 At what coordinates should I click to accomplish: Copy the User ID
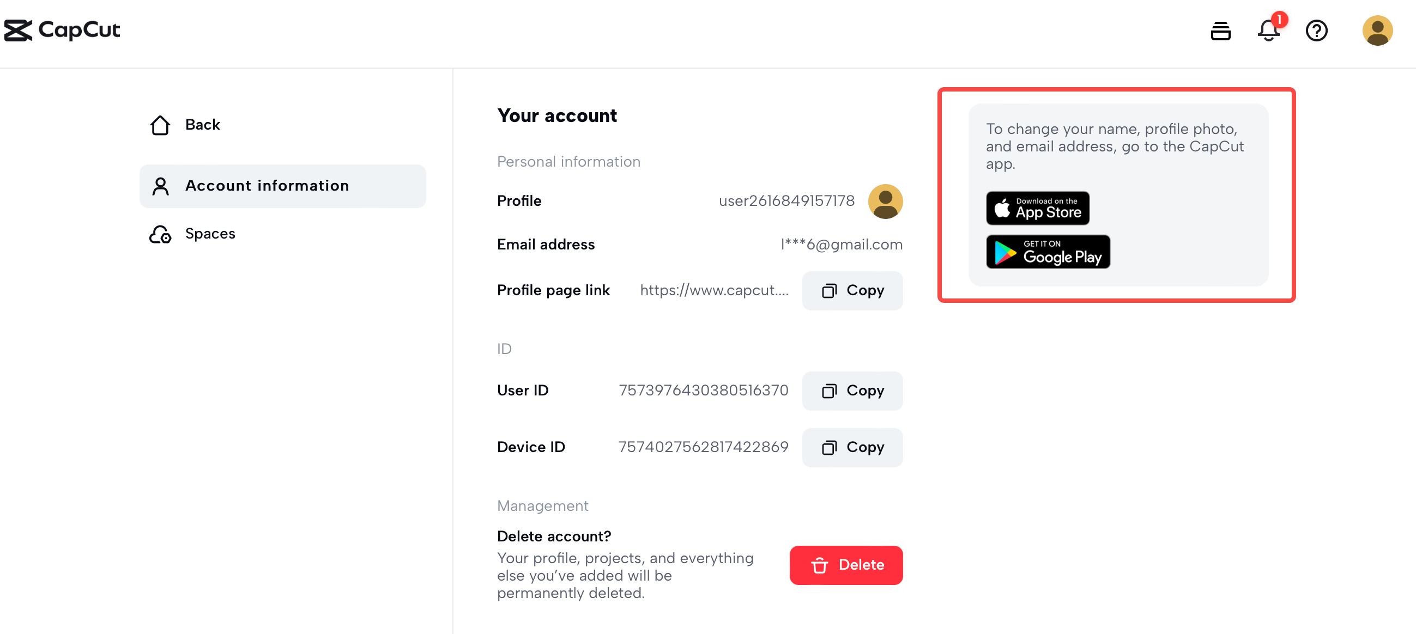click(852, 391)
